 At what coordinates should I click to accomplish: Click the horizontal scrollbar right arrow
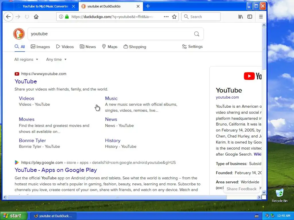[259, 197]
